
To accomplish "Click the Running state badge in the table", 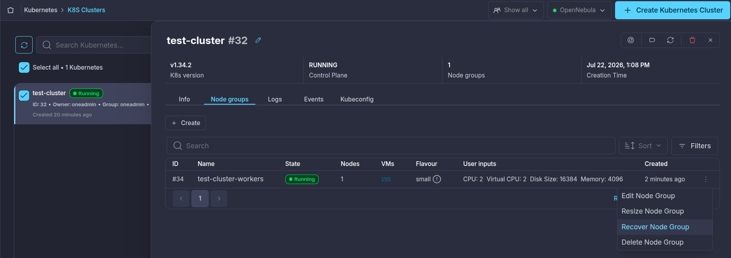I will (x=302, y=179).
